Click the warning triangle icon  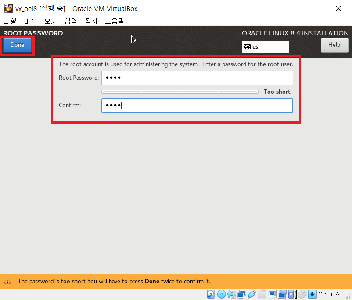click(x=7, y=281)
